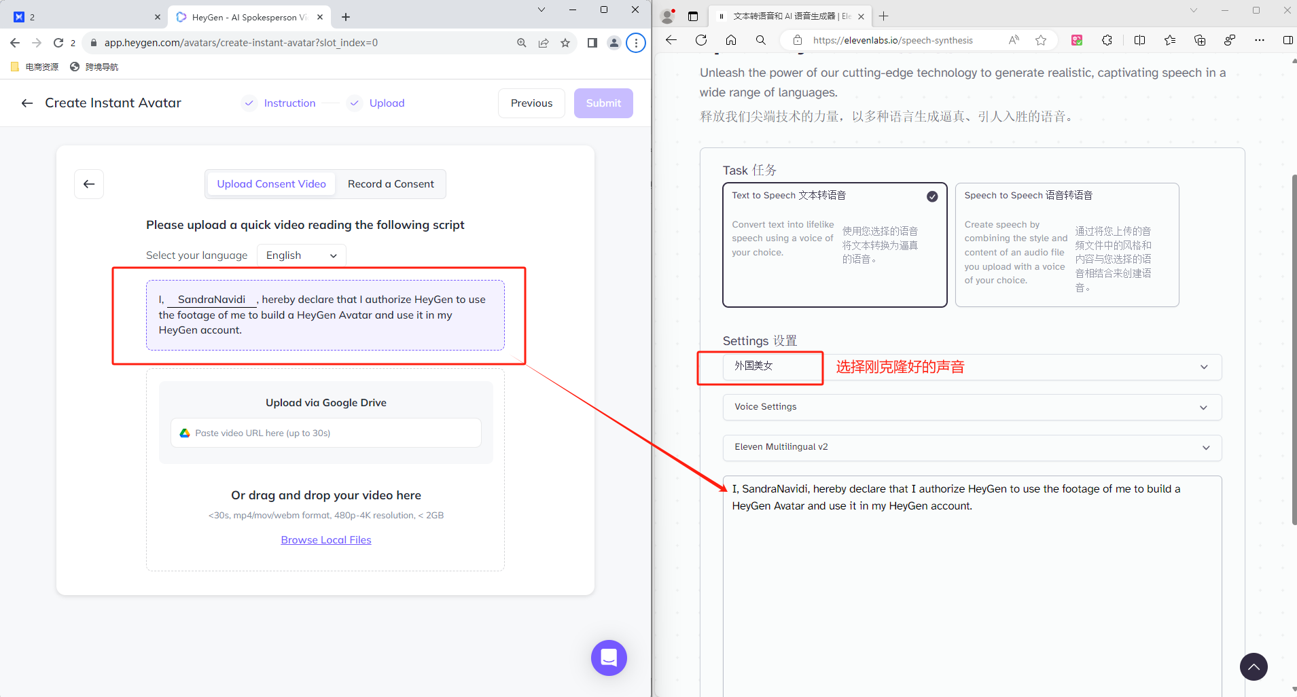1297x697 pixels.
Task: Open a new tab in Edge
Action: [883, 16]
